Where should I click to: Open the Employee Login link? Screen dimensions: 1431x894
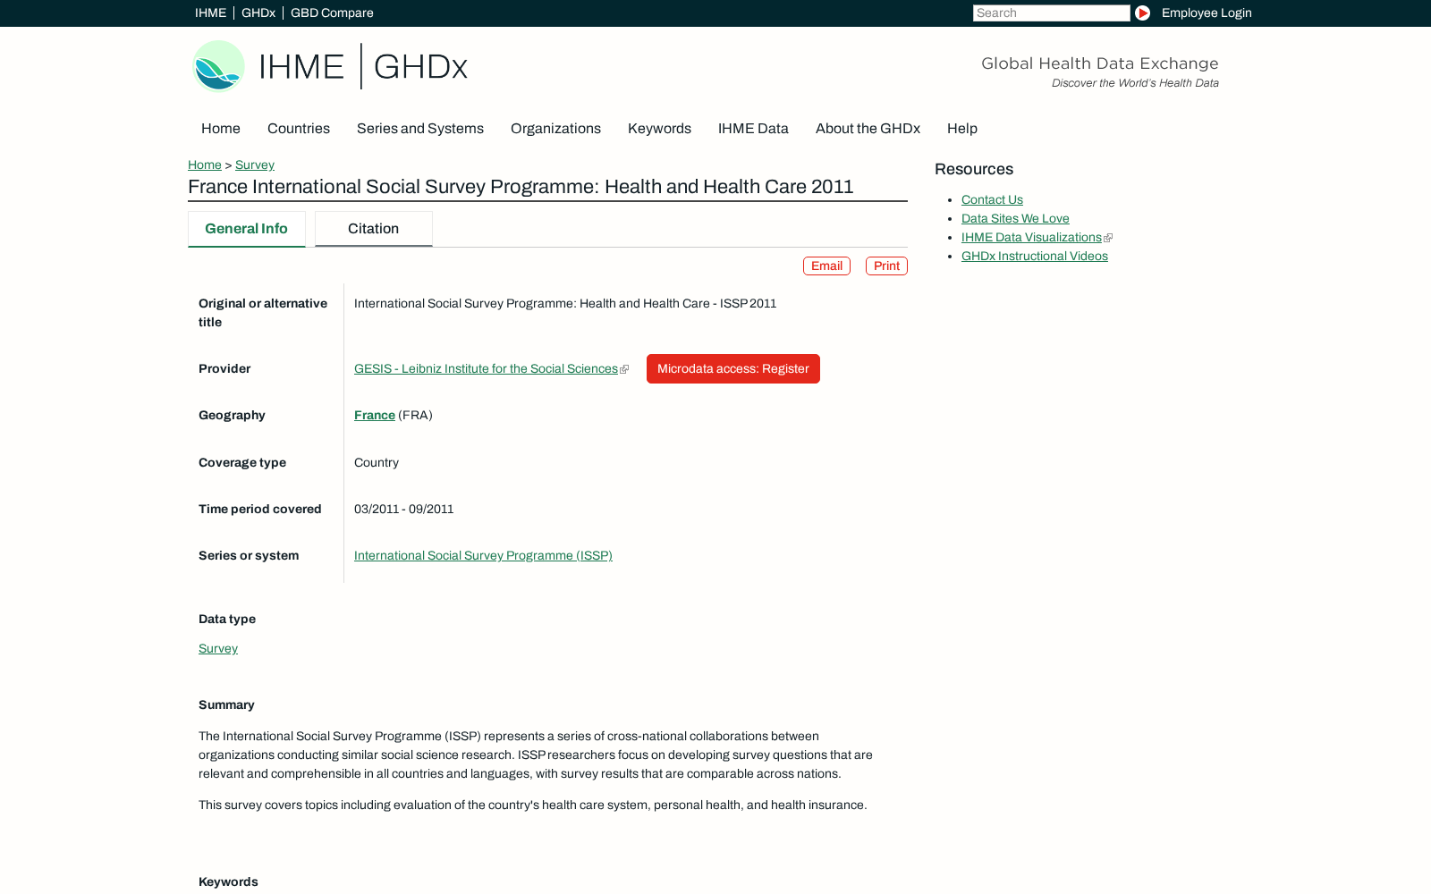[x=1207, y=13]
